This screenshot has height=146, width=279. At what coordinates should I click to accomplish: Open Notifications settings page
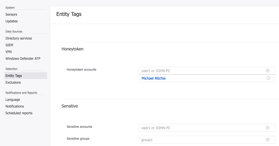tap(15, 107)
